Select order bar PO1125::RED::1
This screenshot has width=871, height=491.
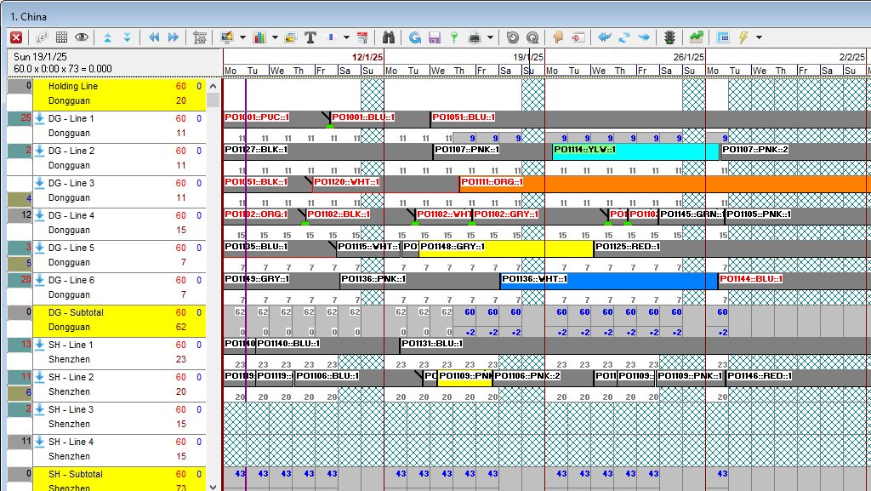click(x=732, y=248)
